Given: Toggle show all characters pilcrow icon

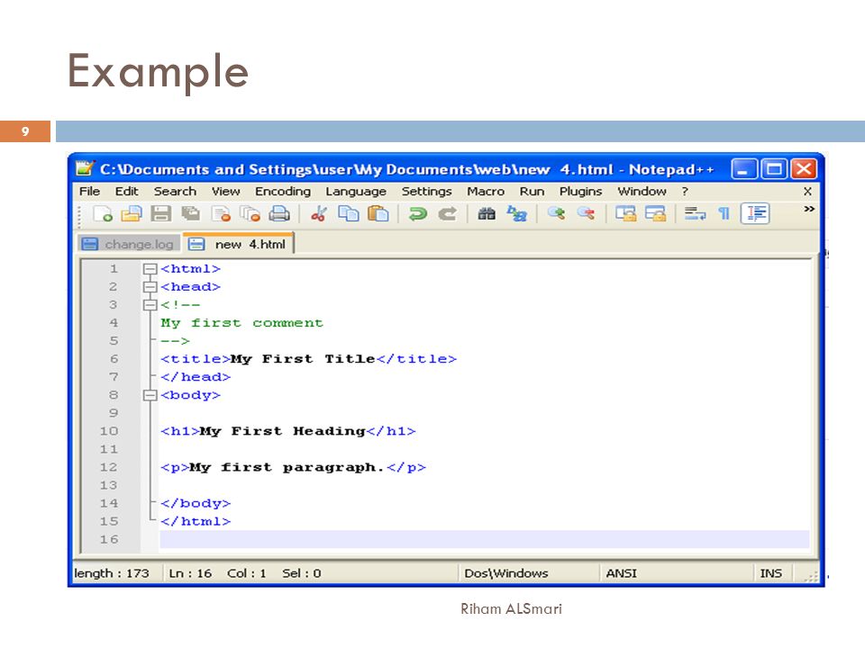Looking at the screenshot, I should pyautogui.click(x=724, y=214).
